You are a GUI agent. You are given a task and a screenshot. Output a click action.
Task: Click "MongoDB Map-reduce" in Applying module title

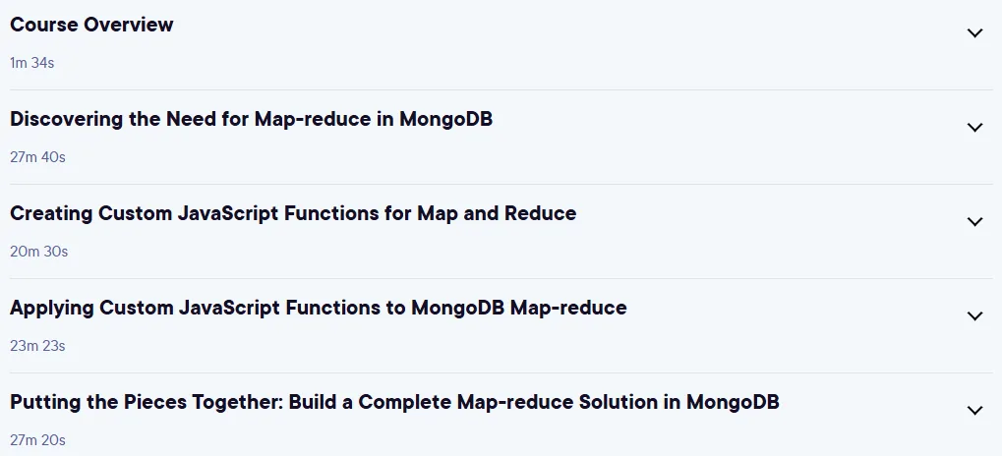[x=519, y=309]
